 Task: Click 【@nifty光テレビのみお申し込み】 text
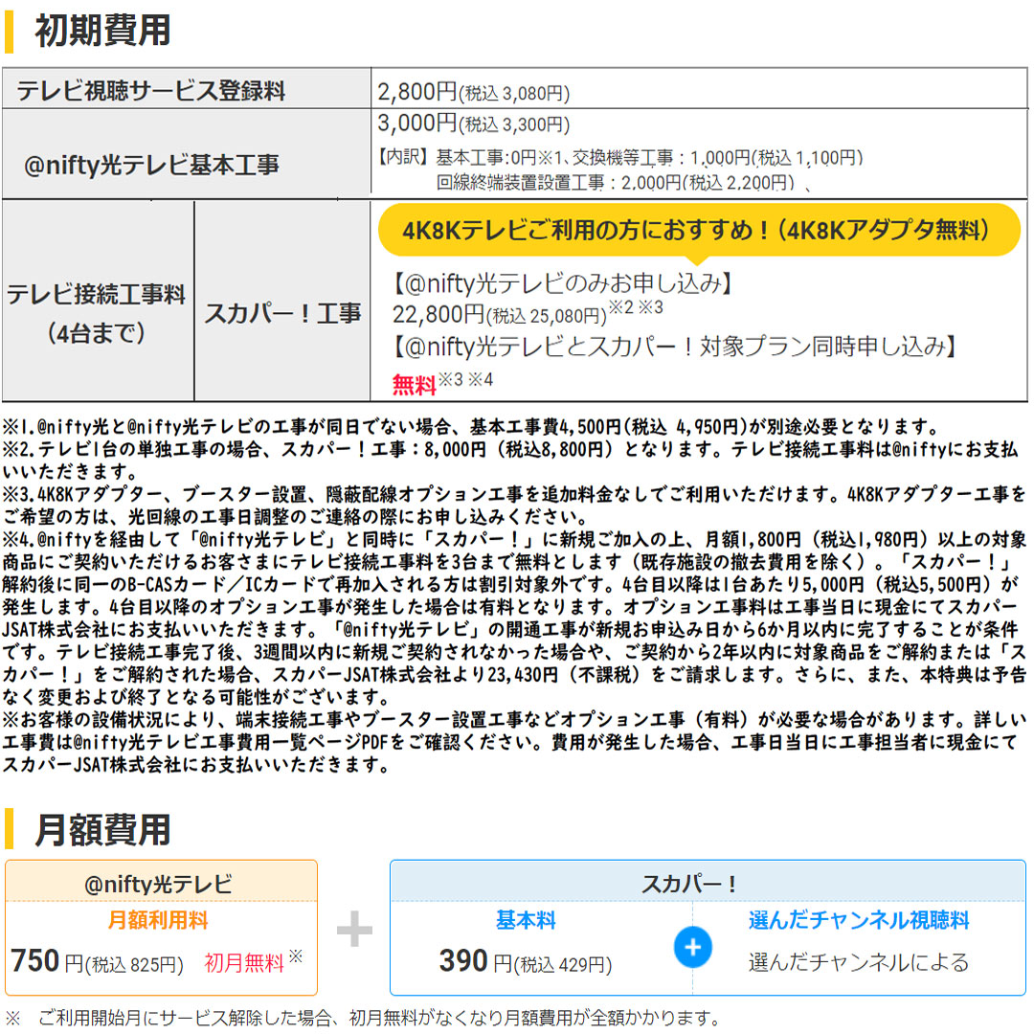tap(562, 283)
